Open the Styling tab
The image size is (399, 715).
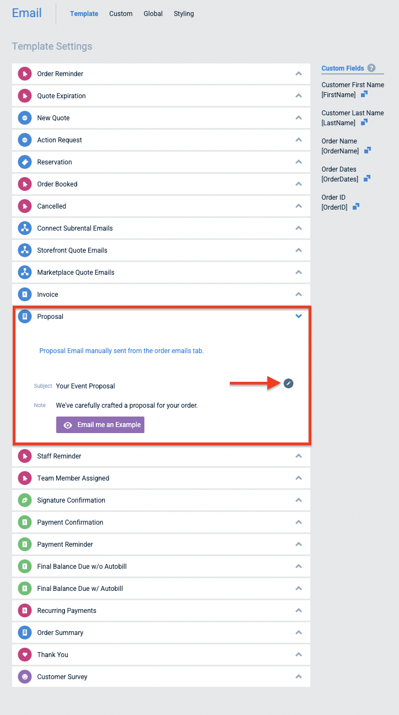click(x=184, y=13)
